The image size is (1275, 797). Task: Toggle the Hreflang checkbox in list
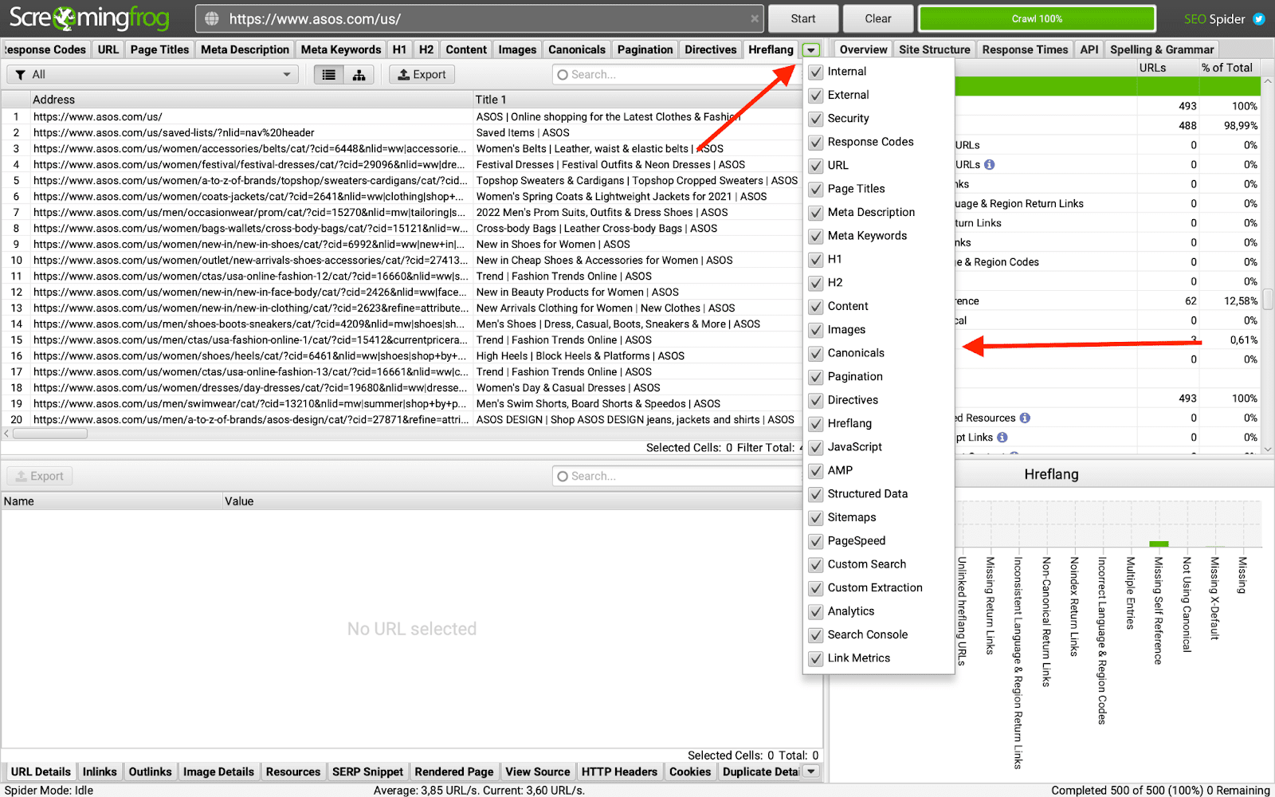pyautogui.click(x=815, y=424)
